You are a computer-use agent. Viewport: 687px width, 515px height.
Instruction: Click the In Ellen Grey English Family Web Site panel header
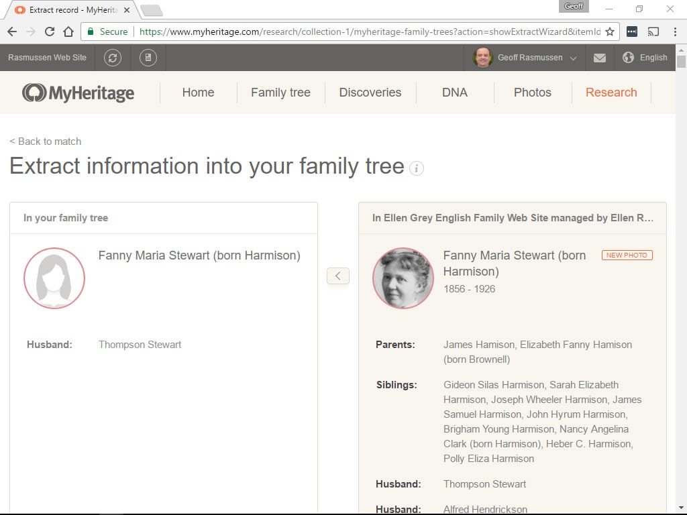[513, 218]
